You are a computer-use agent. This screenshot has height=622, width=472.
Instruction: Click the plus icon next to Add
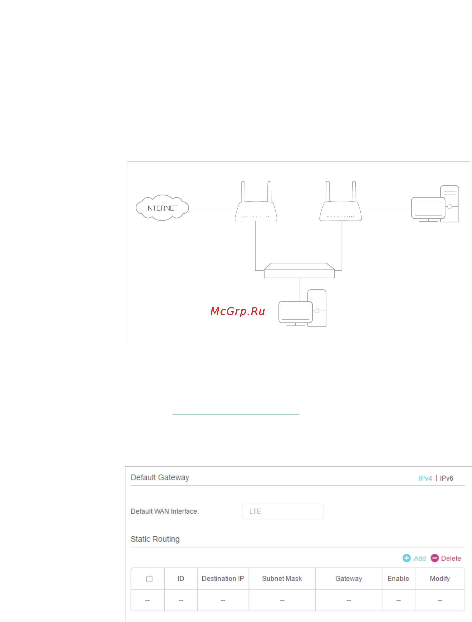coord(406,558)
